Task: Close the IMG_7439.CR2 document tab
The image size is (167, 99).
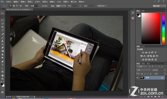Action: 32,10
